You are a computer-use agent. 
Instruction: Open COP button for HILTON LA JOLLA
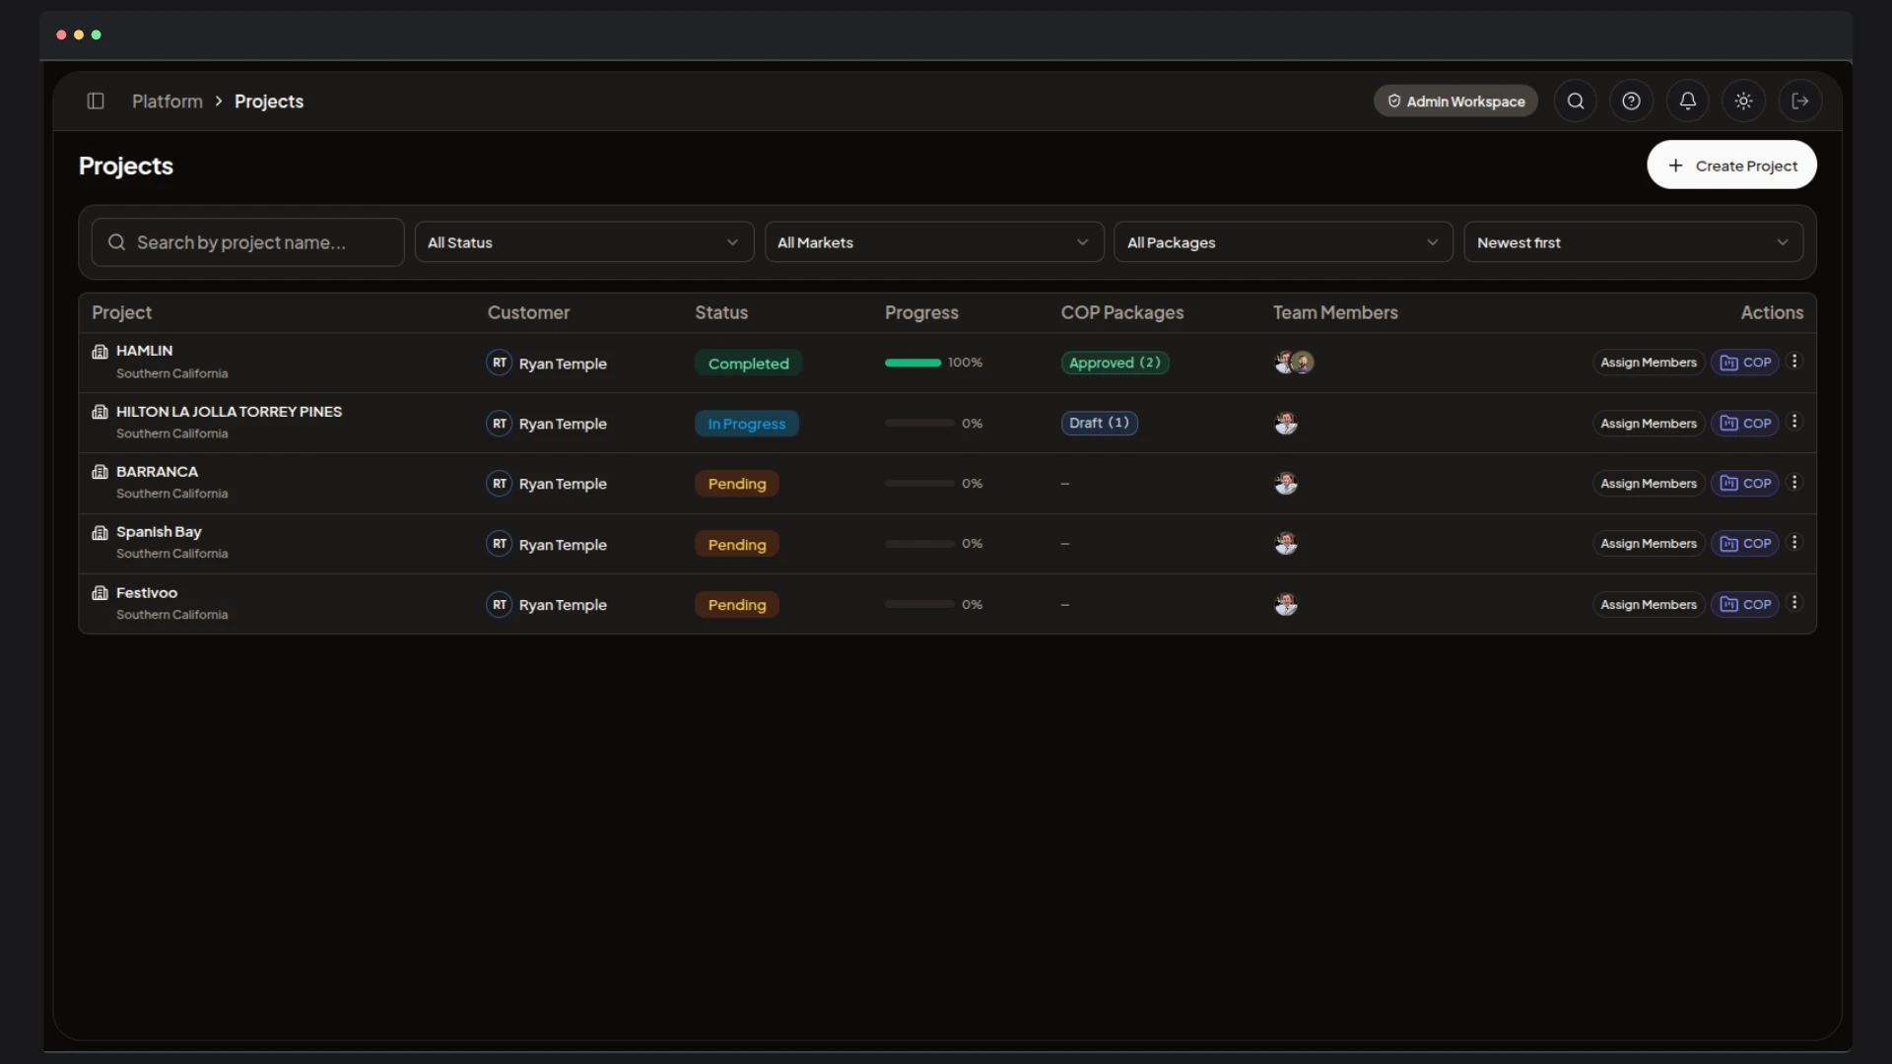point(1745,424)
